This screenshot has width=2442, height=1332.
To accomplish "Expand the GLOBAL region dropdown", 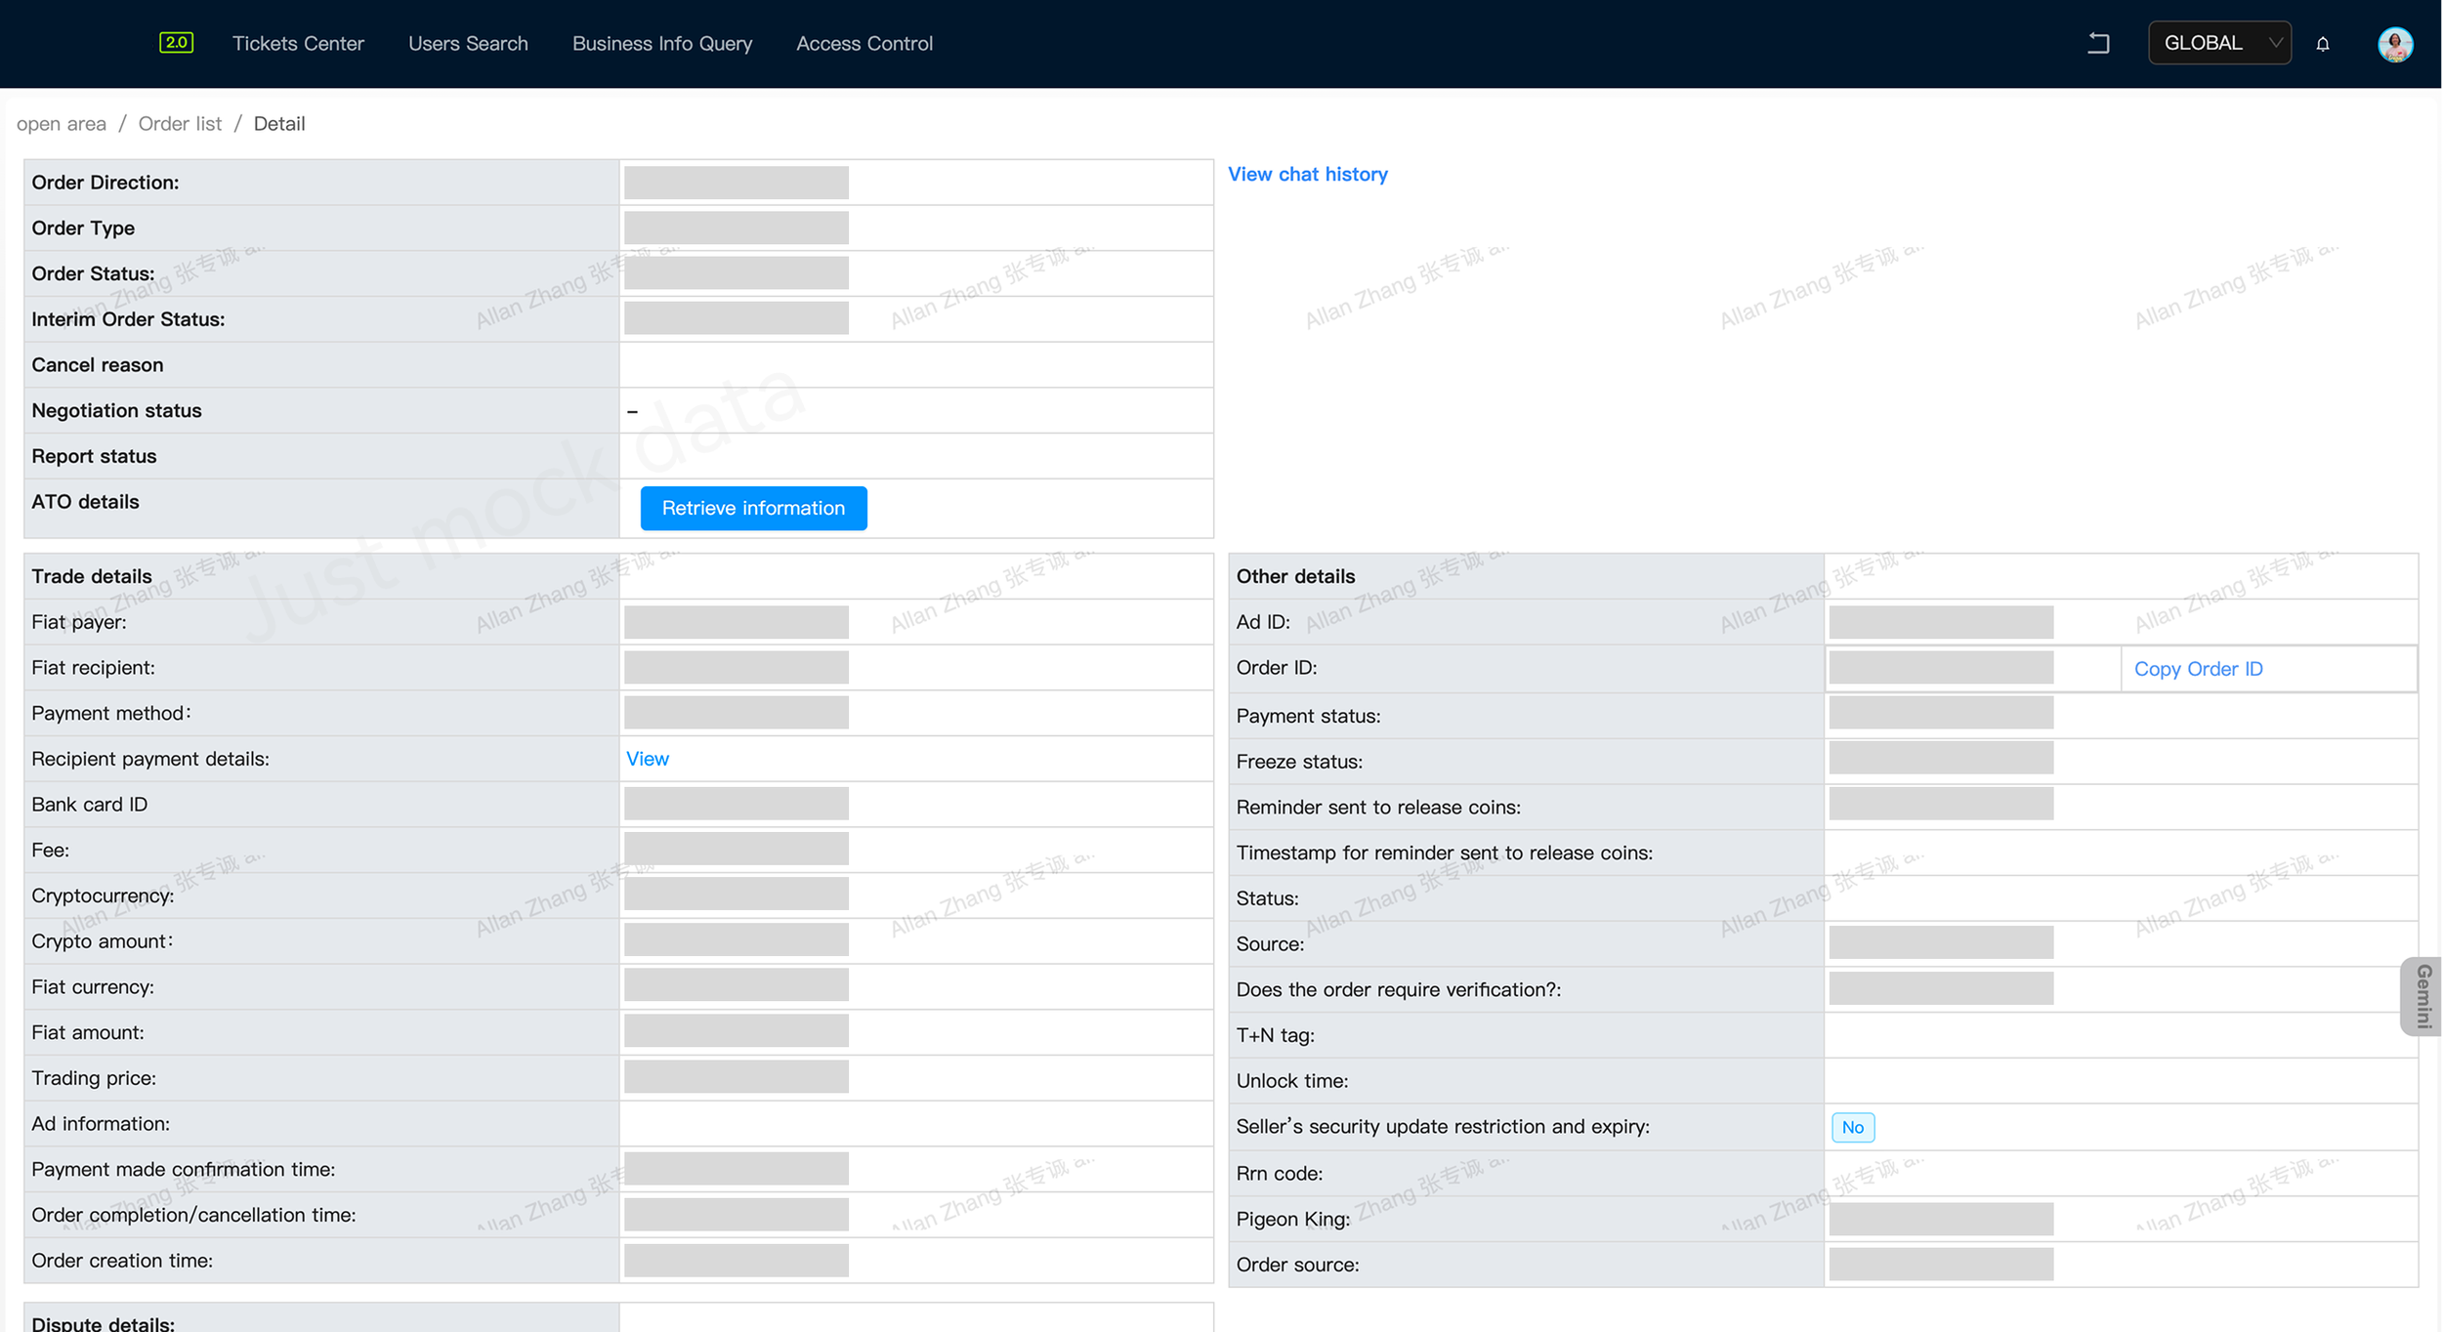I will [2218, 43].
